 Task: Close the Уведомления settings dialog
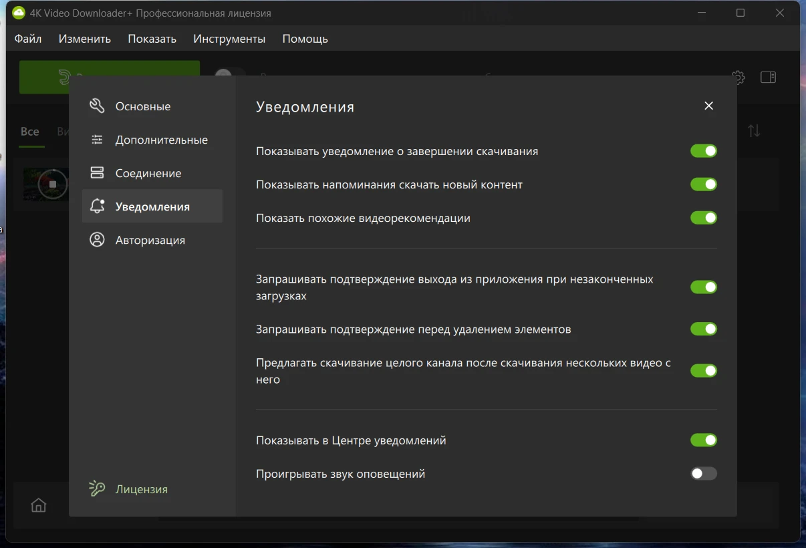tap(708, 106)
